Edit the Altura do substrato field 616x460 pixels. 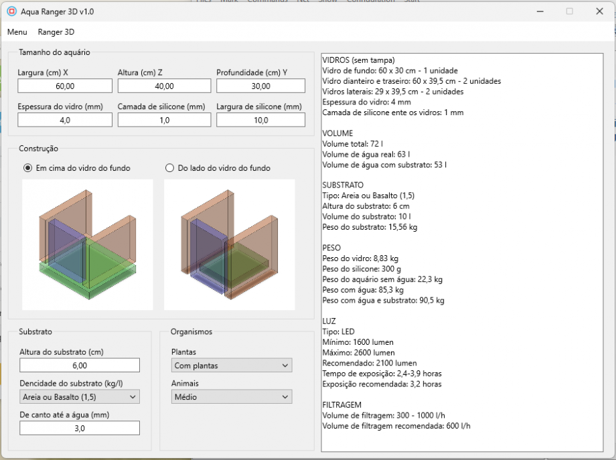pyautogui.click(x=80, y=366)
